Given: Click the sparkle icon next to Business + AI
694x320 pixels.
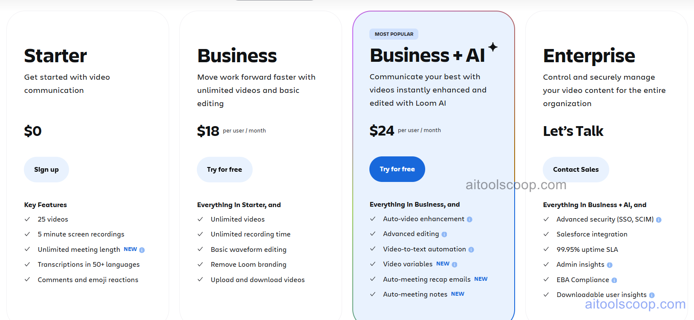Looking at the screenshot, I should click(492, 48).
